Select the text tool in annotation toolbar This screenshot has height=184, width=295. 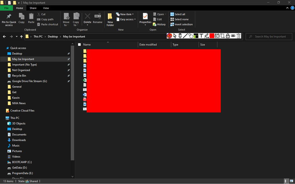point(201,36)
